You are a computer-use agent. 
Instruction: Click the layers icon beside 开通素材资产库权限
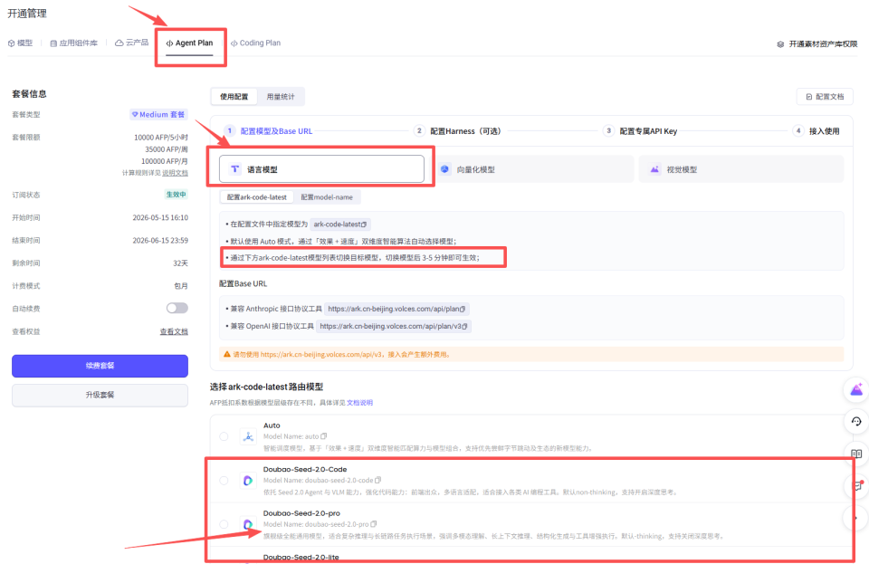(x=780, y=43)
